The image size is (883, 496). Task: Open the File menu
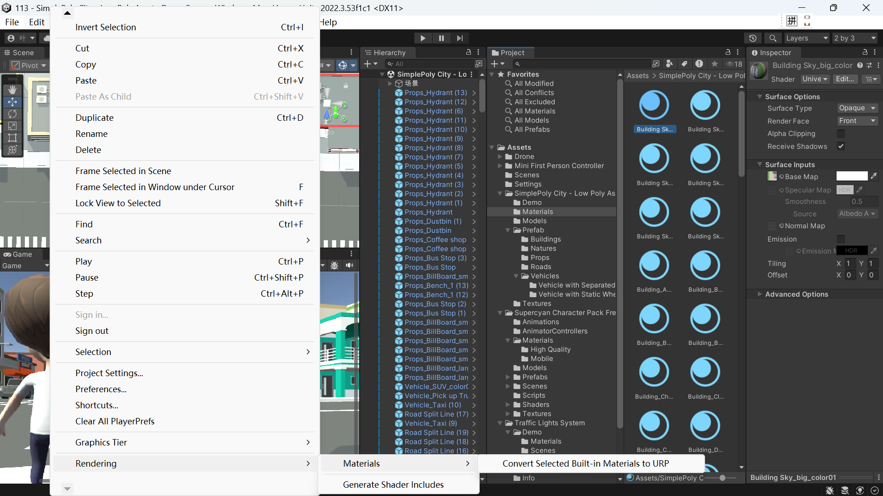click(11, 22)
